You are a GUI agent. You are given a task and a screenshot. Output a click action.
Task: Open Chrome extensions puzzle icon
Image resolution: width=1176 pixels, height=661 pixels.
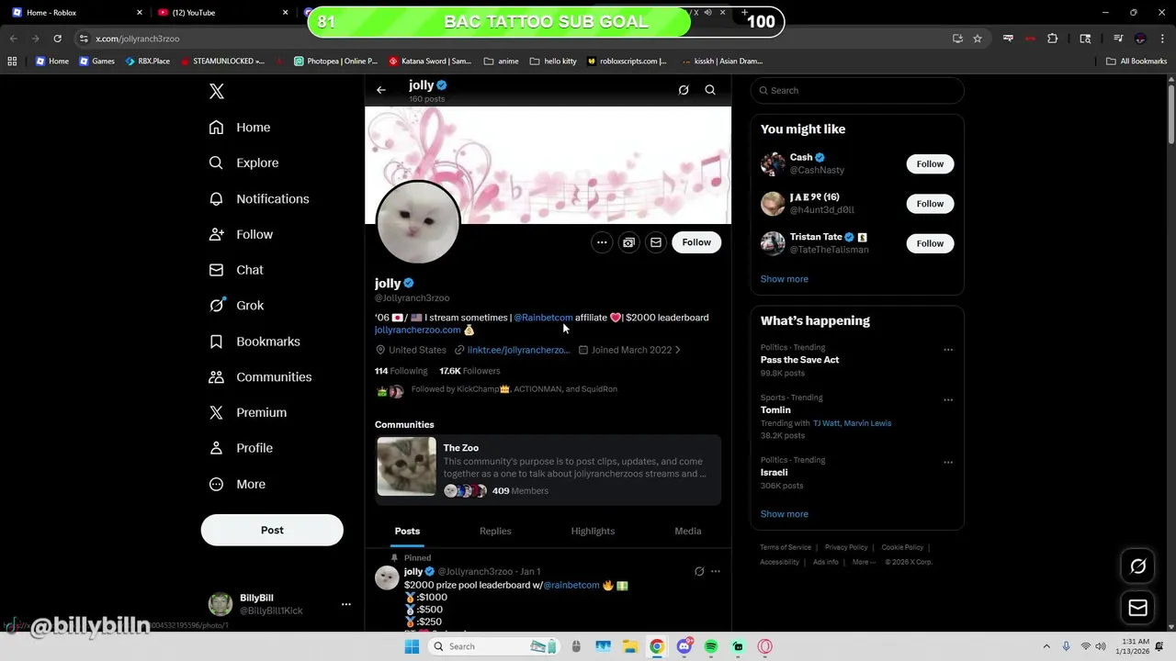click(1053, 39)
